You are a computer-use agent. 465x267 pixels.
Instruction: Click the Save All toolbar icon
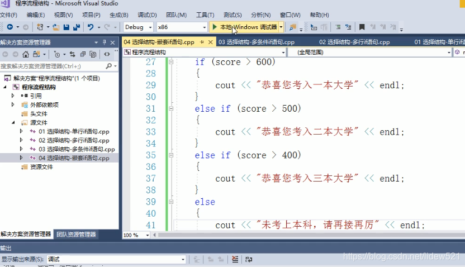click(75, 27)
